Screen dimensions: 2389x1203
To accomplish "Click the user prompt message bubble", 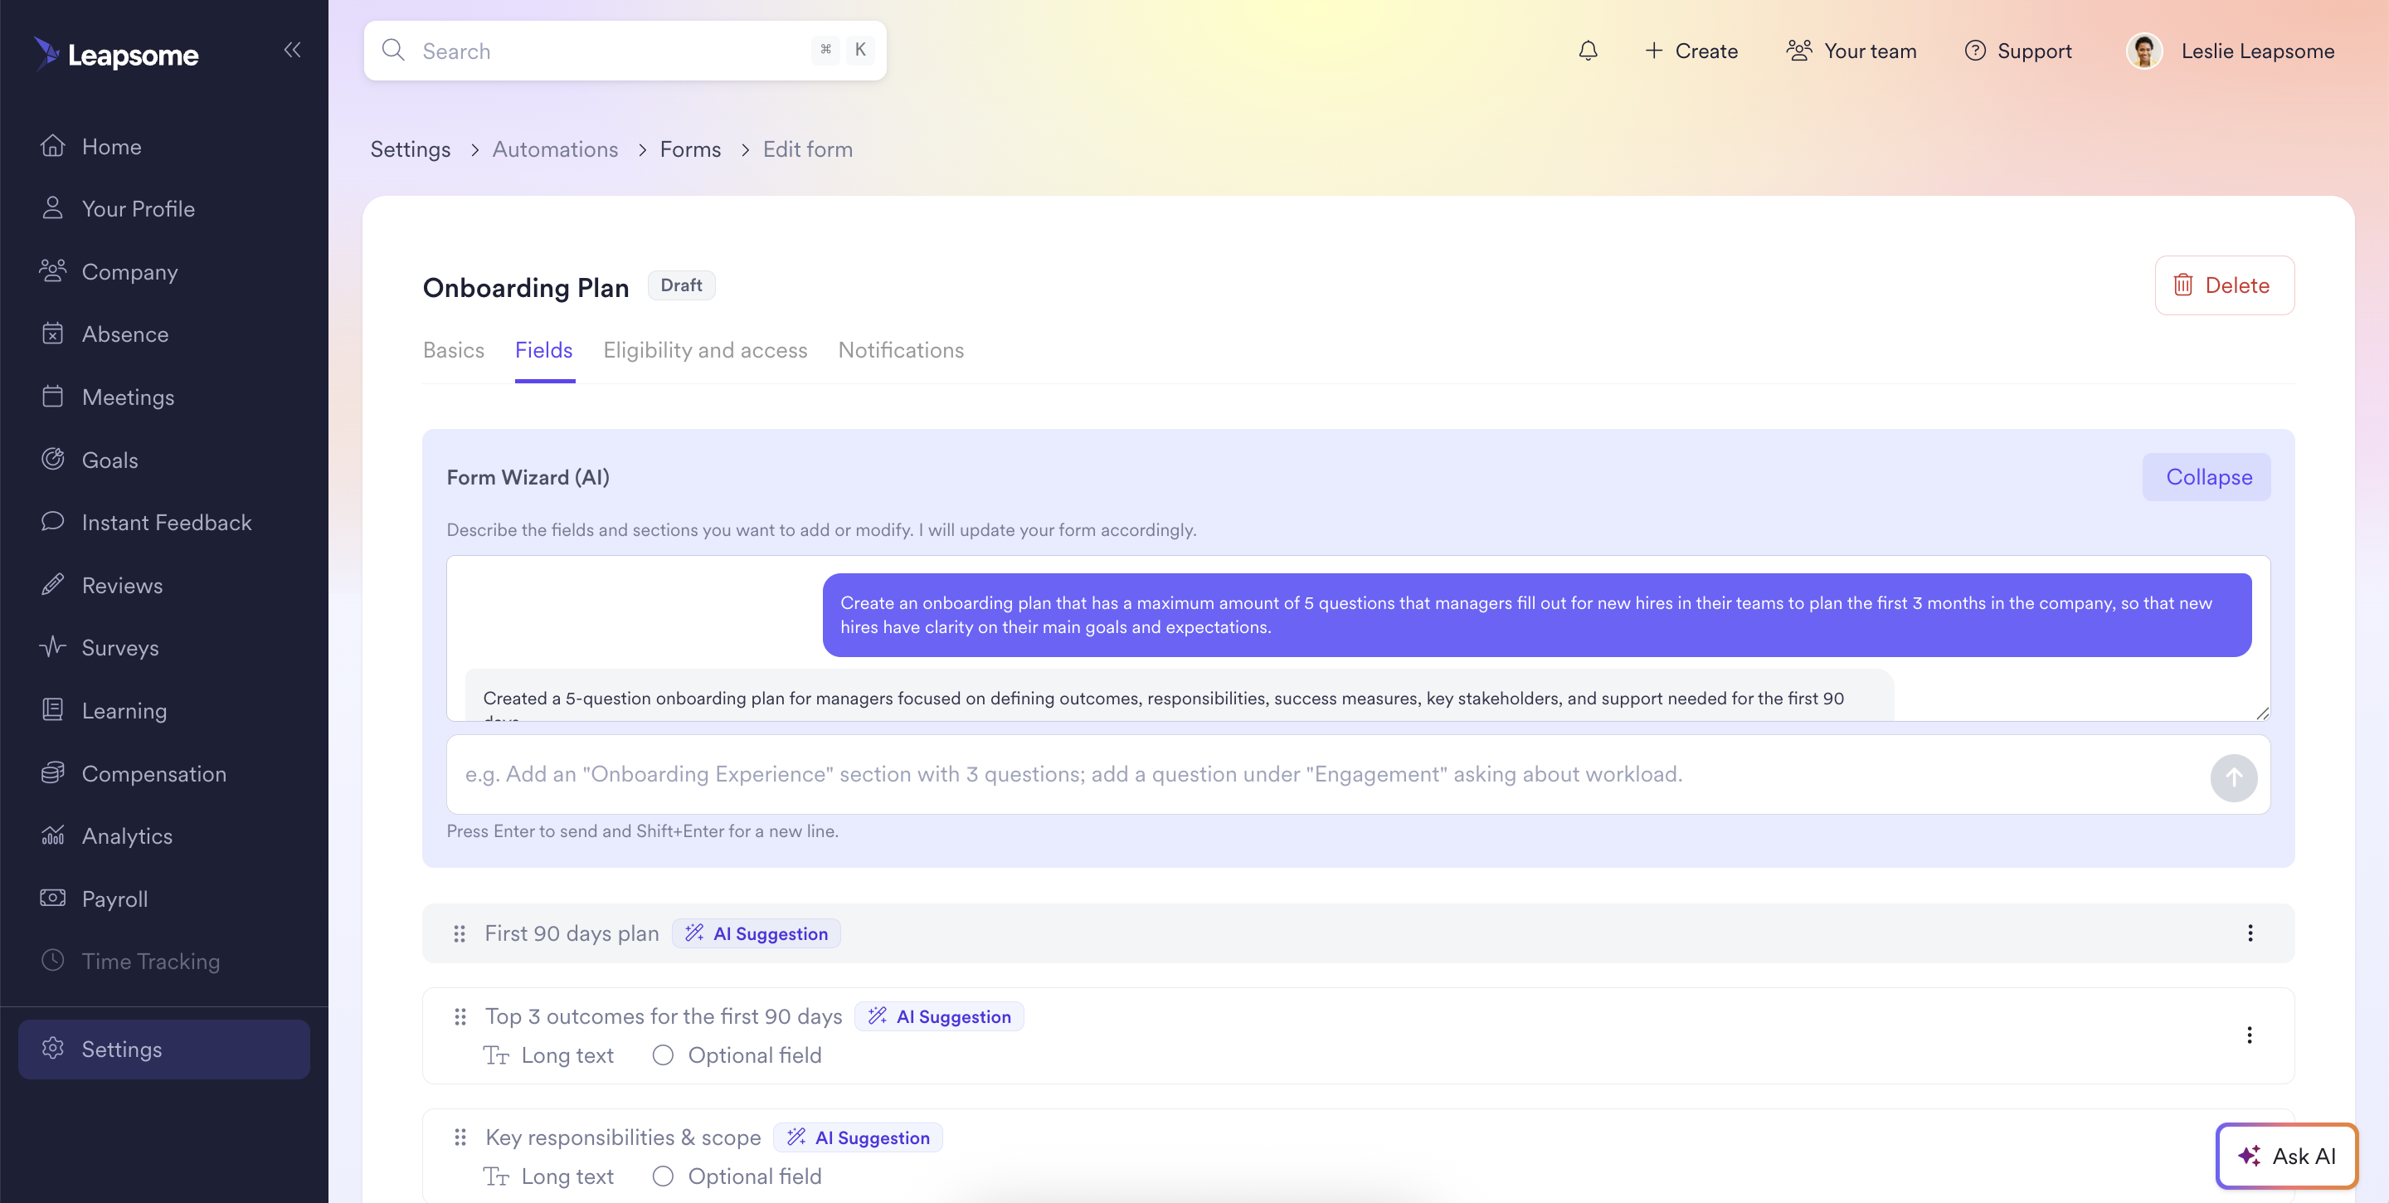I will click(1535, 615).
